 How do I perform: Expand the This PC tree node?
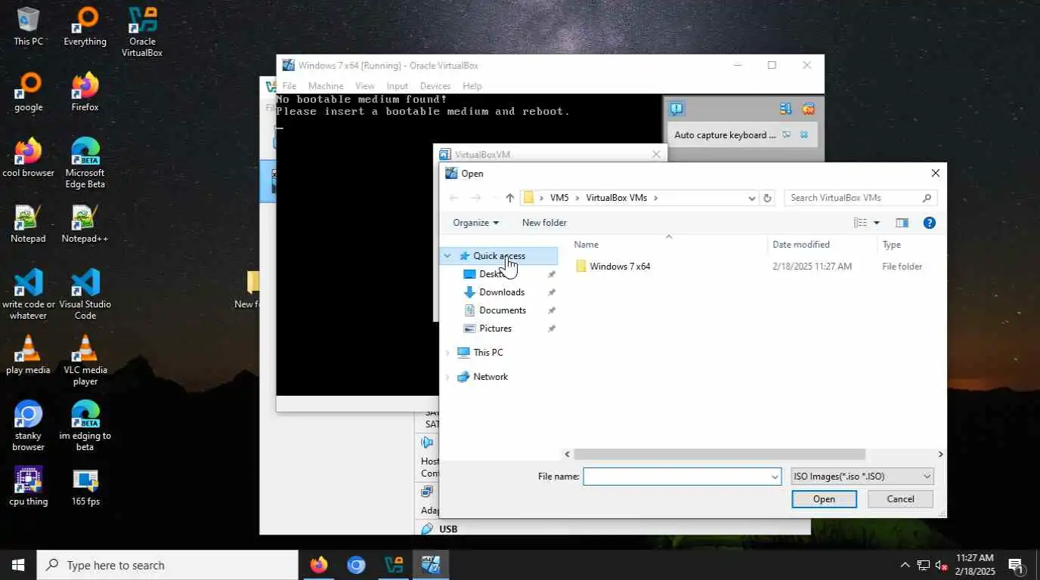(447, 353)
